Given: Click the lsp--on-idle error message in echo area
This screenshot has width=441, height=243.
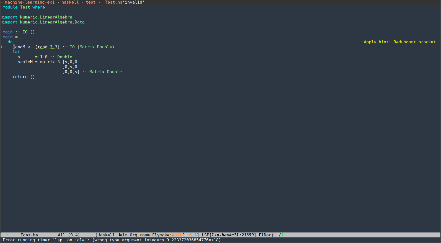Looking at the screenshot, I should 112,240.
